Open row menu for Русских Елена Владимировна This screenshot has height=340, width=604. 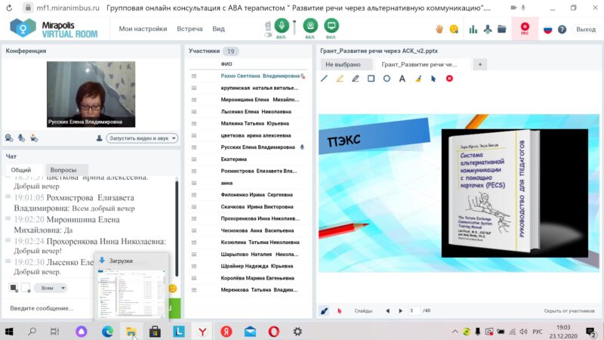(x=194, y=147)
